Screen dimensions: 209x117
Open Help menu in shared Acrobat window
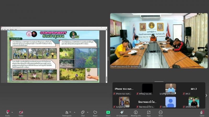point(16,29)
